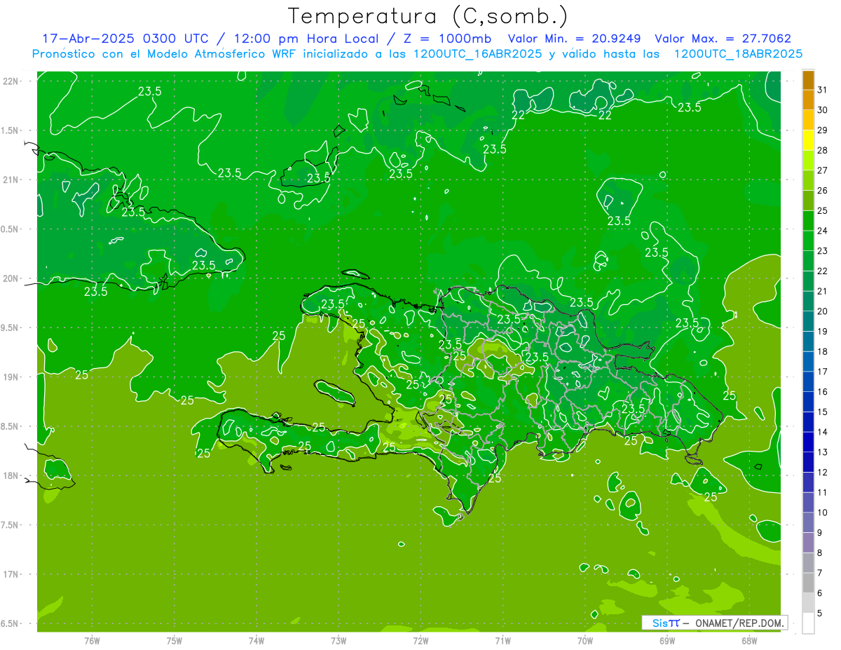Click the "1200UTC_16ABR2025" initialization time
841x650 pixels.
(x=478, y=54)
